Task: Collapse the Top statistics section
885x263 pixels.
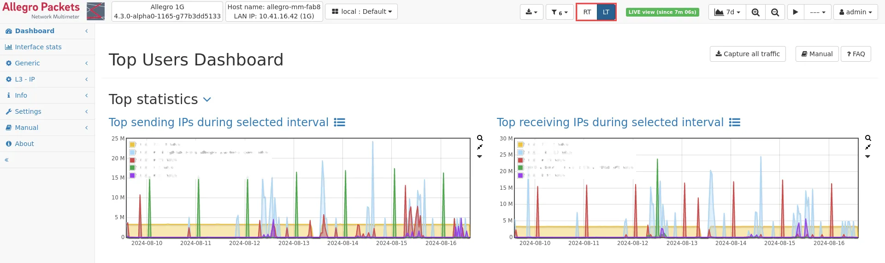Action: [x=207, y=99]
